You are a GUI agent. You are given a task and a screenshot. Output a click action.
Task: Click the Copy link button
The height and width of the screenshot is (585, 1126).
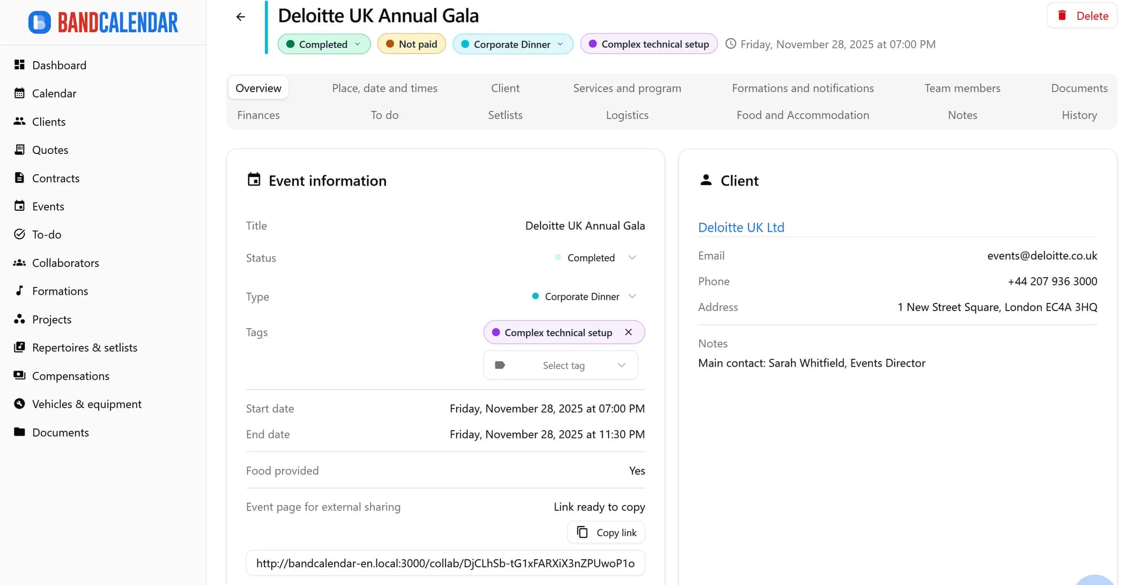tap(606, 532)
